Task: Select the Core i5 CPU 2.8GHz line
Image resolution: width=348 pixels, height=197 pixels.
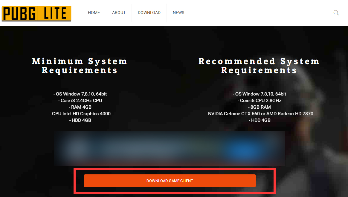Action: pyautogui.click(x=260, y=101)
